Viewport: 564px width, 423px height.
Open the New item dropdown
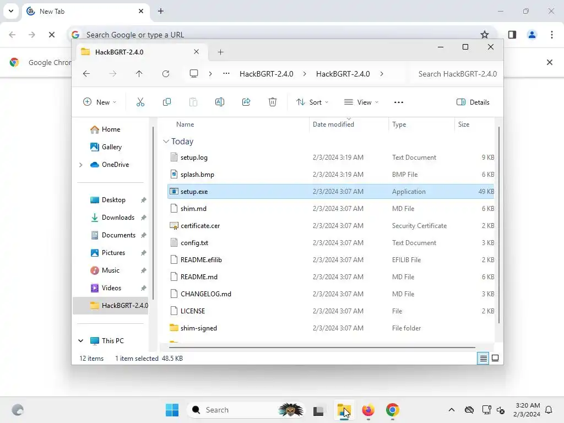click(100, 102)
